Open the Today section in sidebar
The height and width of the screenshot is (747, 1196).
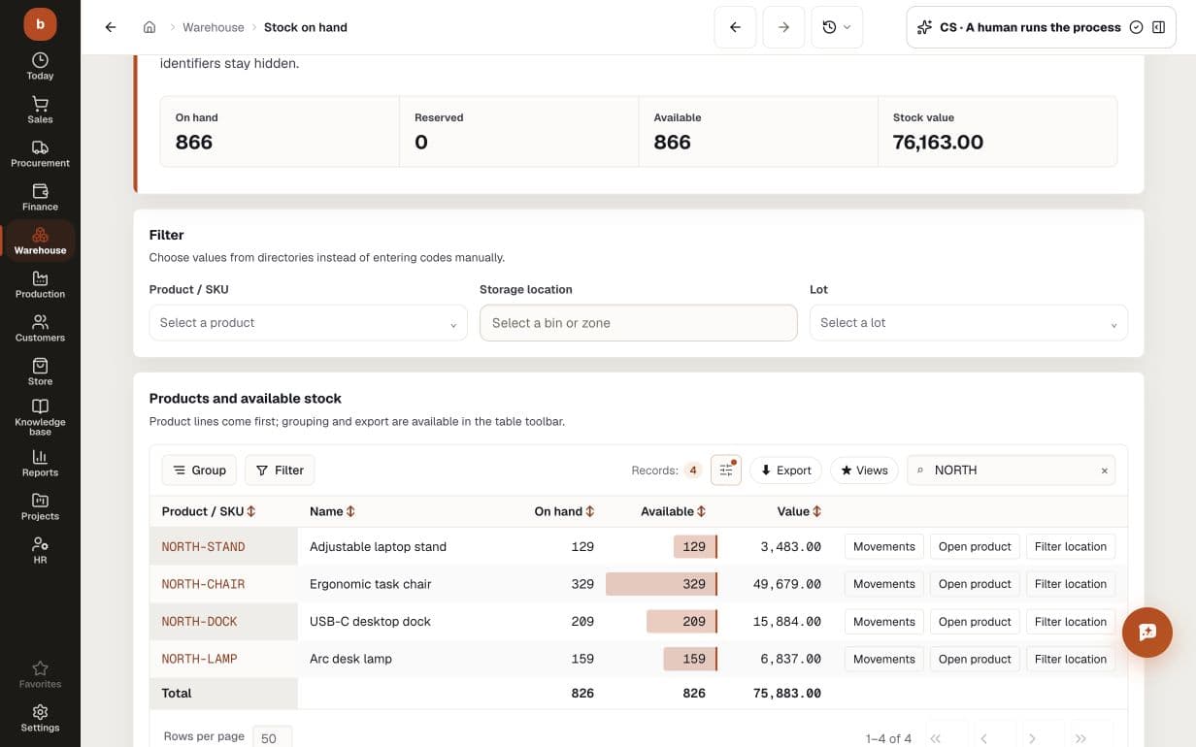coord(40,66)
